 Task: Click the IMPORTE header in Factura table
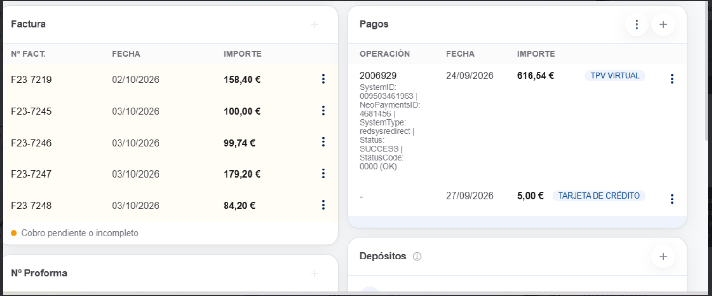point(242,54)
